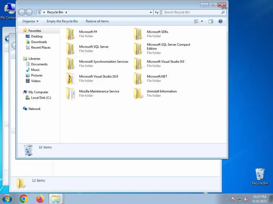Select the Microsoft.NET folder icon
This screenshot has width=273, height=204.
(138, 79)
